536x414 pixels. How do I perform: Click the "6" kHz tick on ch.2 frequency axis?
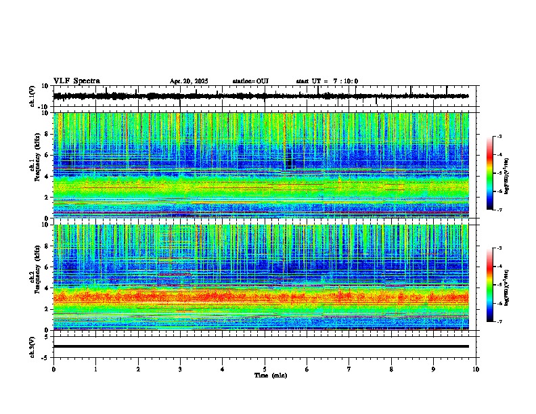47,267
